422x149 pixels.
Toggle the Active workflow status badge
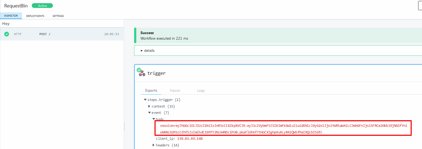[42, 6]
